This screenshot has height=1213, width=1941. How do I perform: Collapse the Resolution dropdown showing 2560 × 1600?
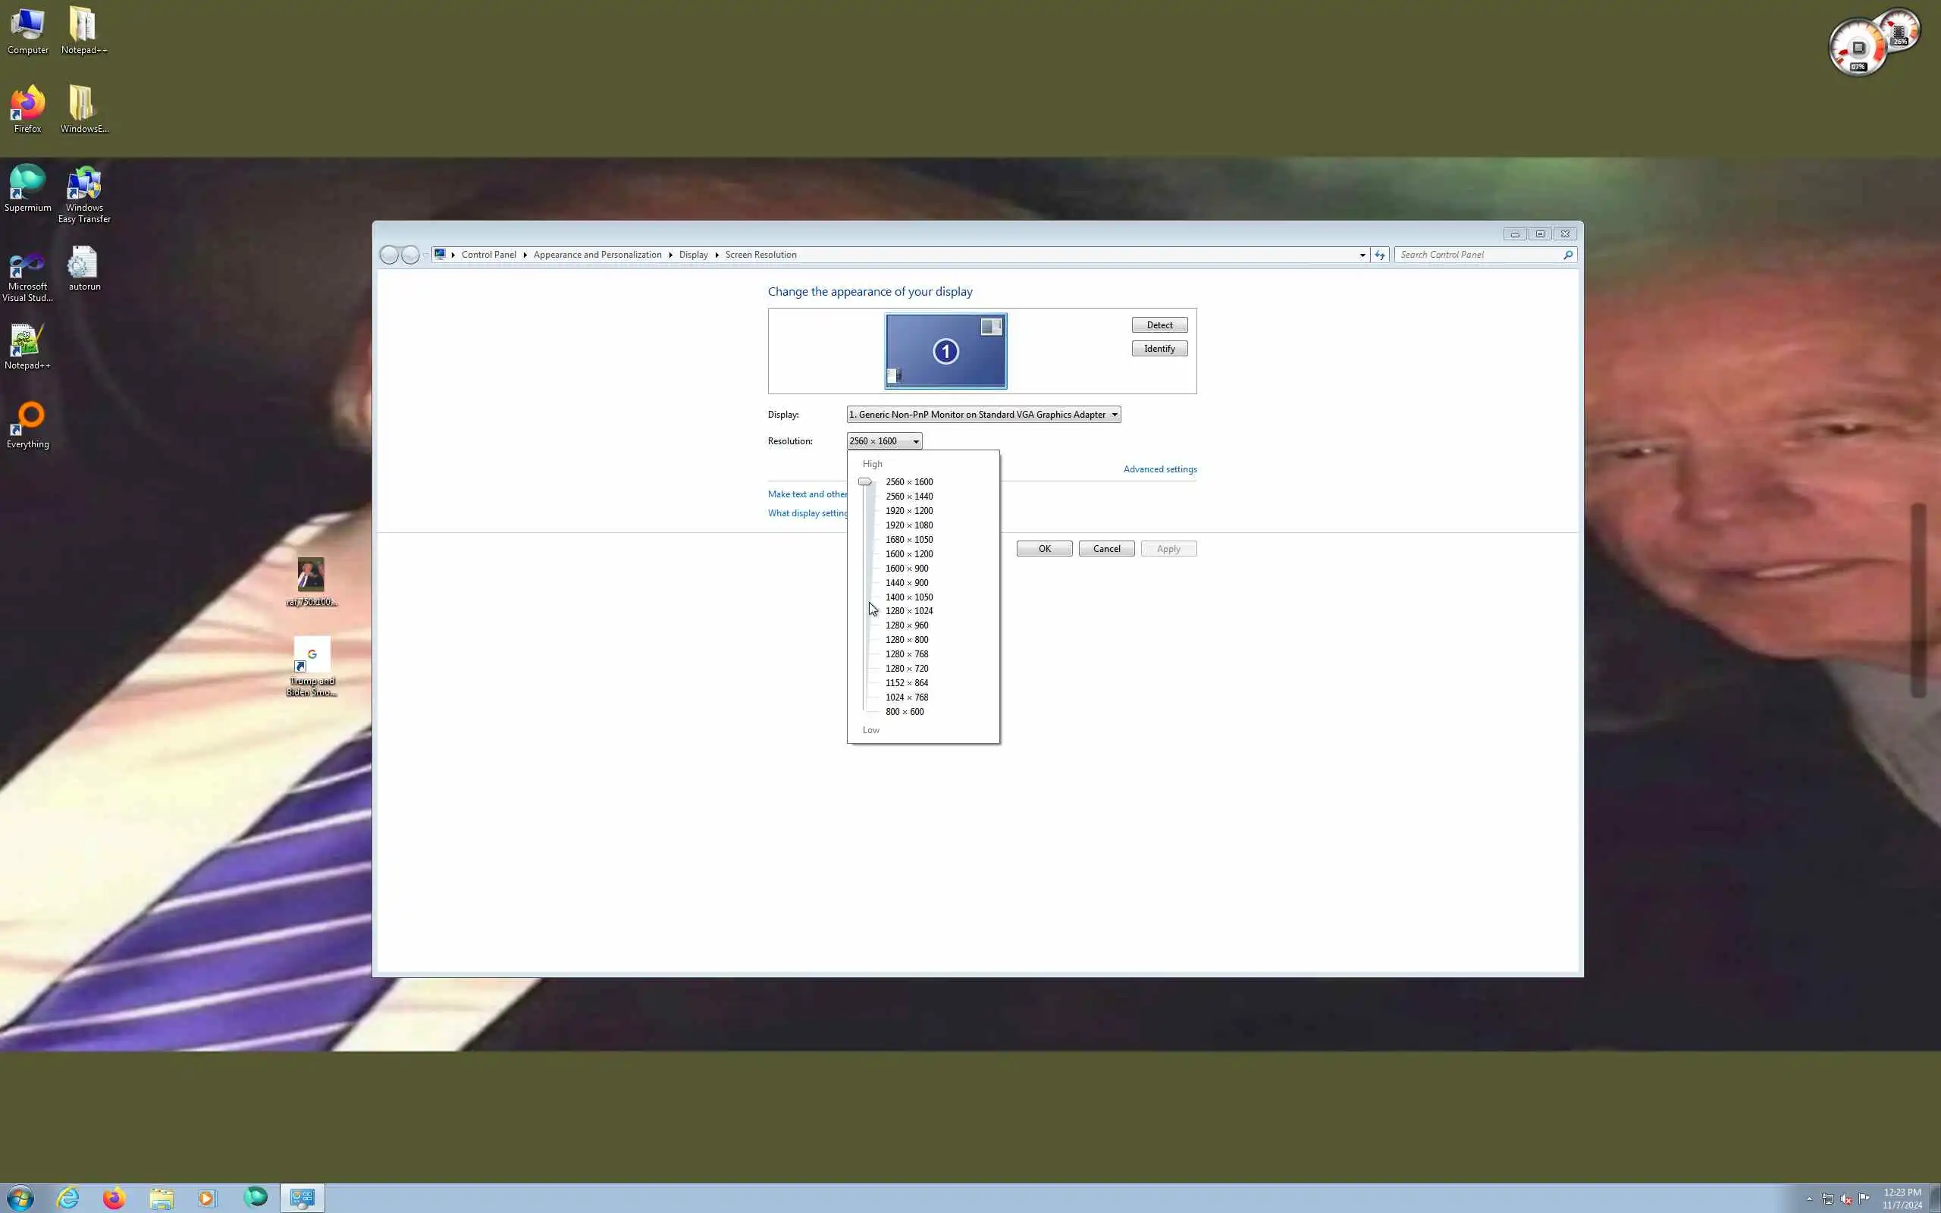[x=884, y=441]
